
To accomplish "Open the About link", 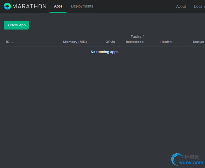I will tap(181, 6).
